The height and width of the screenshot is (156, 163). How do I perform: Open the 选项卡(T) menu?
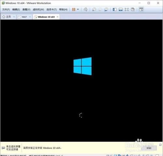(52, 9)
